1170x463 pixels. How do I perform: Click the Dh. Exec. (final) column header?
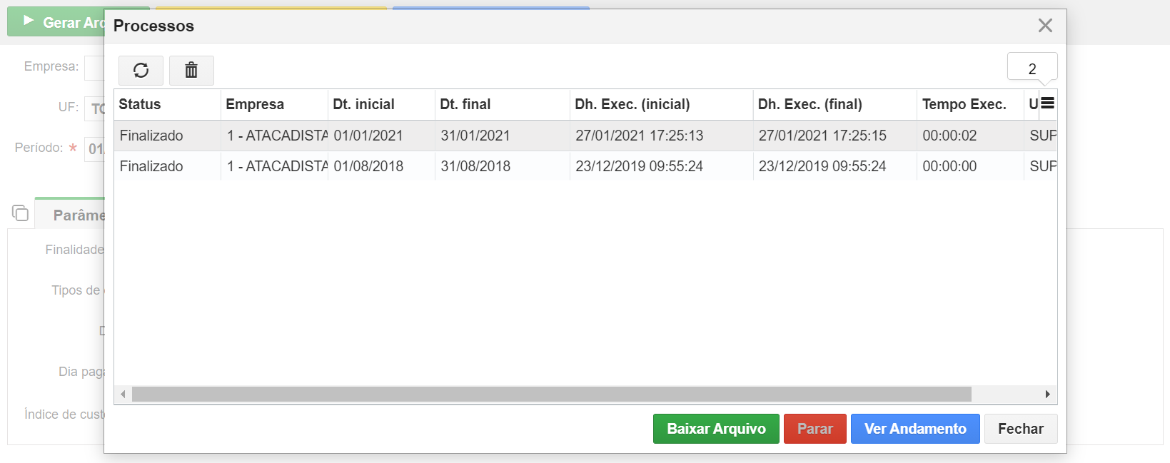833,104
